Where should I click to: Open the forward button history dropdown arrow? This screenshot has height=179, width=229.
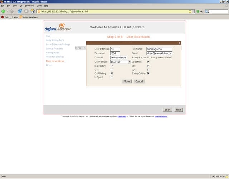pyautogui.click(x=16, y=11)
